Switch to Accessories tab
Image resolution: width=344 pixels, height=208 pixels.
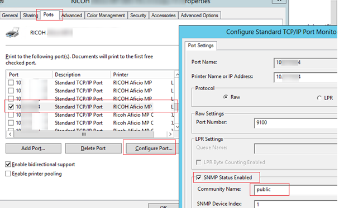coord(164,16)
